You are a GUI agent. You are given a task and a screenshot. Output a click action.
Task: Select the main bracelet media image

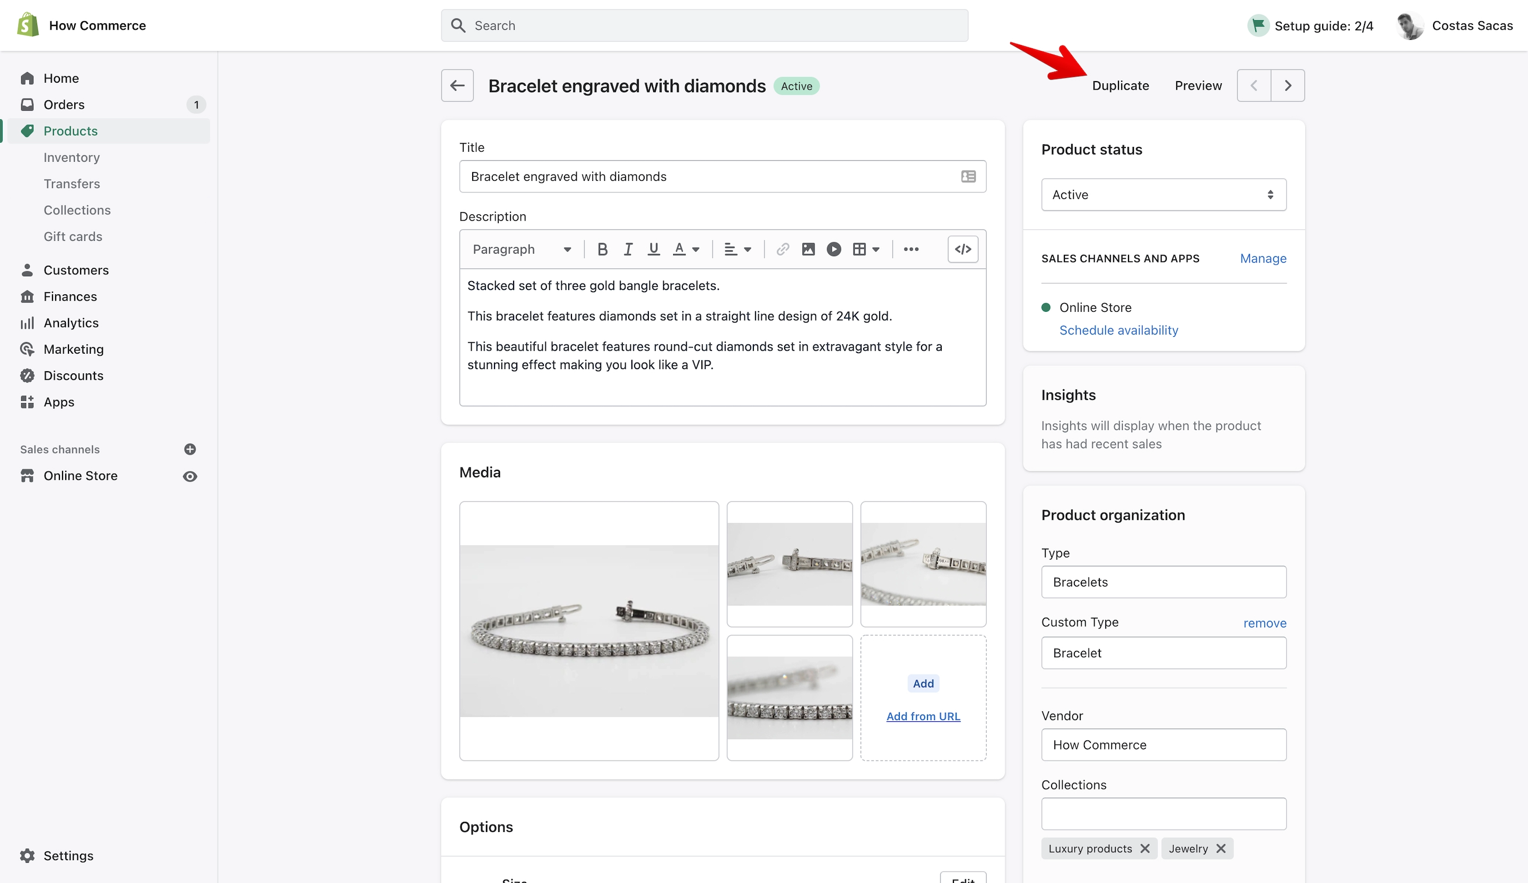589,631
